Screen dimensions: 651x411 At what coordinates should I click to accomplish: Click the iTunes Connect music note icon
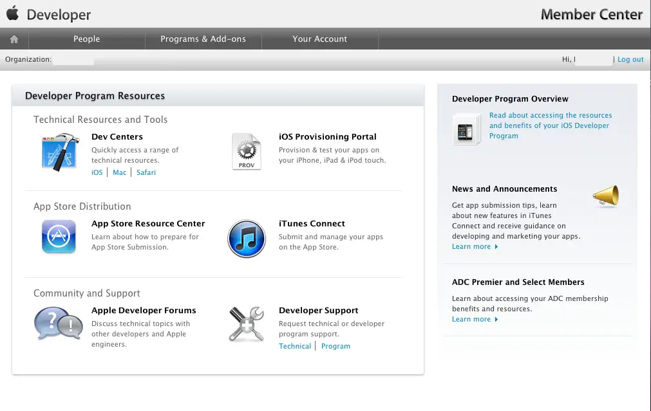point(247,238)
